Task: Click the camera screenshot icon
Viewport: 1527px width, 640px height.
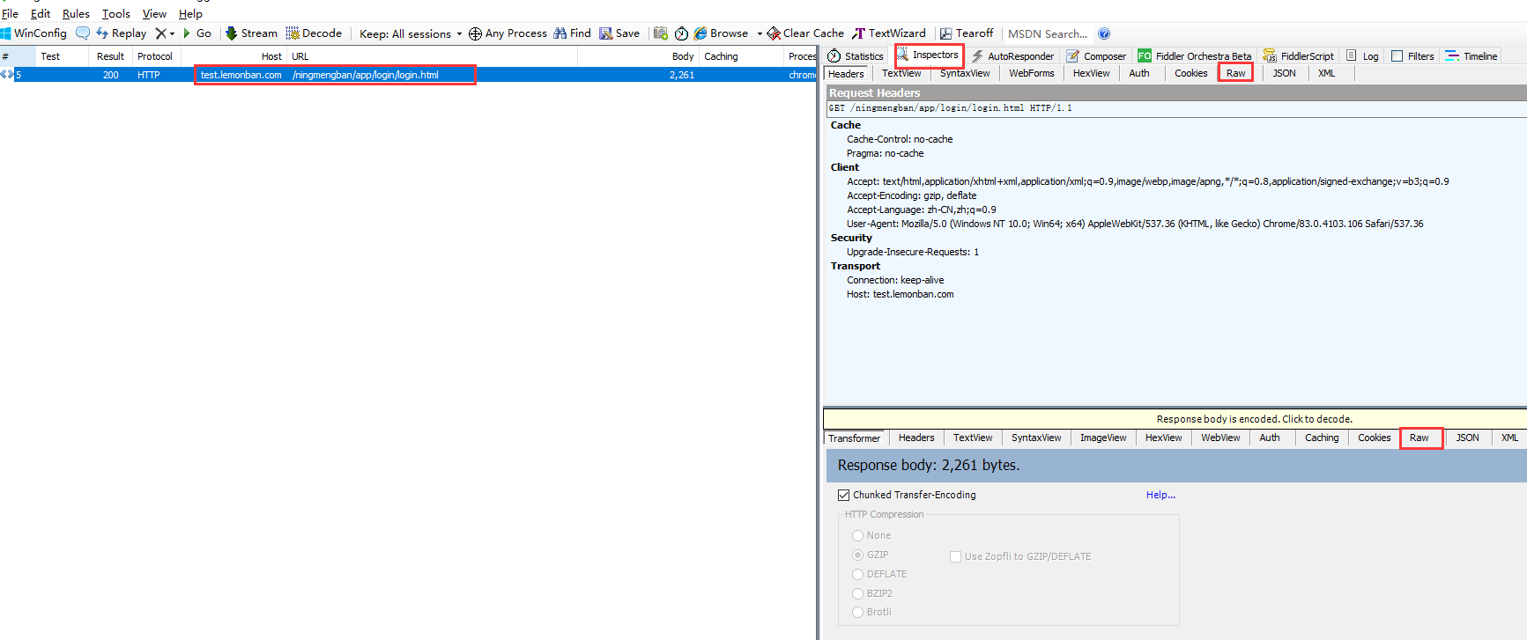Action: coord(661,33)
